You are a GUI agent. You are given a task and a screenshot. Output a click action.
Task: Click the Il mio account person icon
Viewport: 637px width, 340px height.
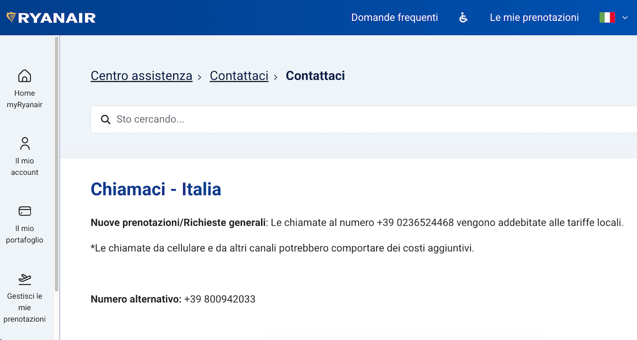24,143
